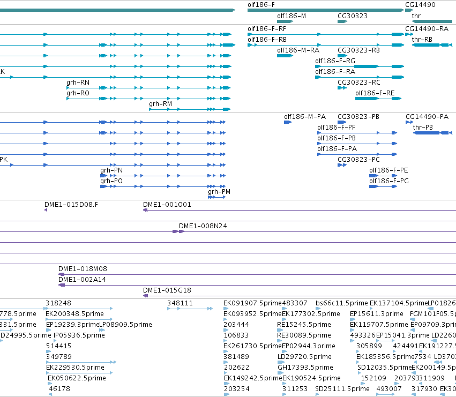This screenshot has height=397, width=456.
Task: Open the grh-RM transcript label
Action: [161, 104]
